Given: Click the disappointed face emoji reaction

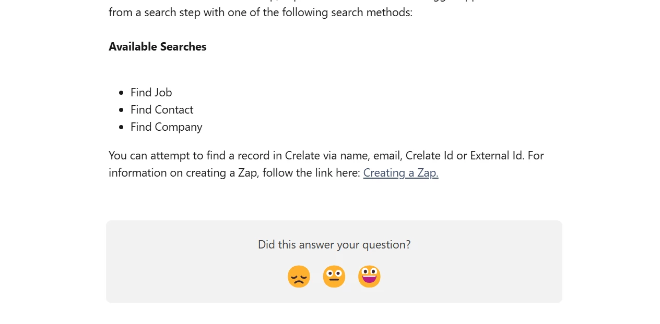Looking at the screenshot, I should click(299, 277).
